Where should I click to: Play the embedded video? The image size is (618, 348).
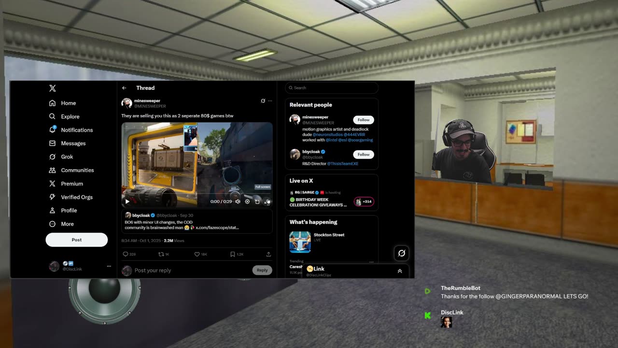pyautogui.click(x=127, y=202)
